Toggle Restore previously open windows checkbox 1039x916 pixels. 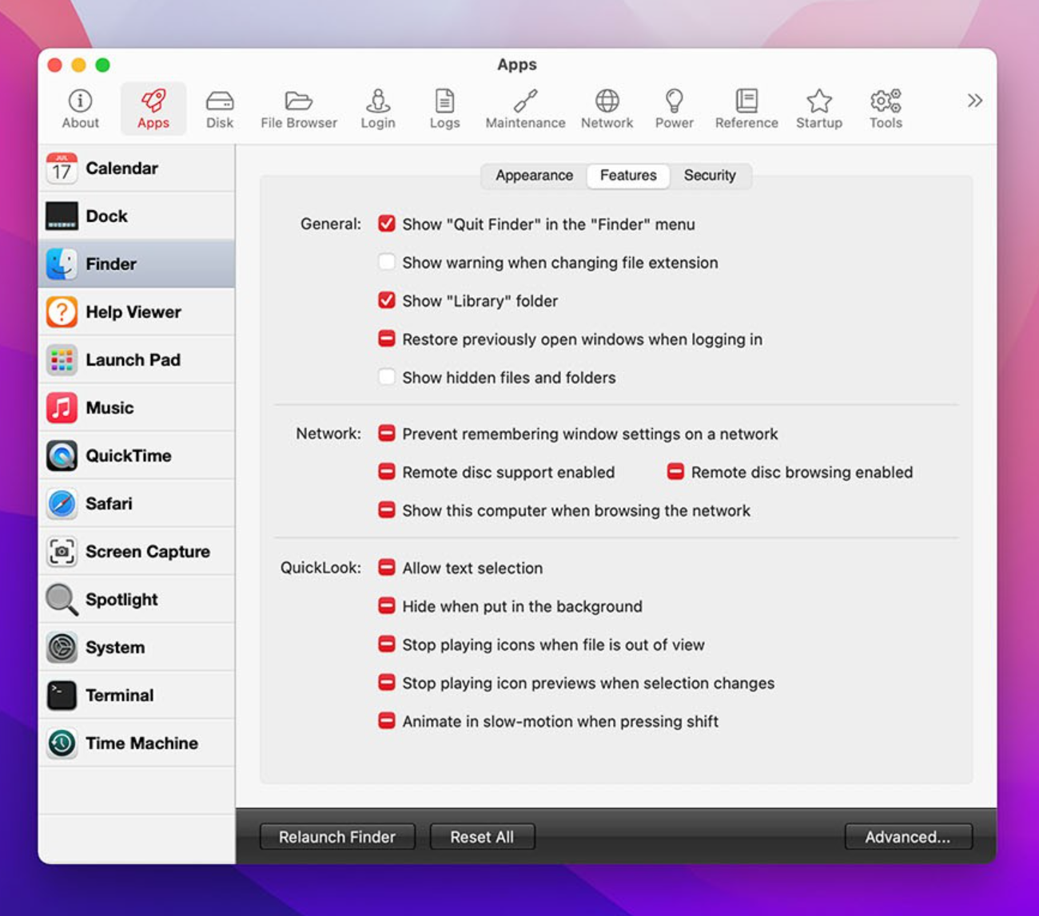pyautogui.click(x=387, y=339)
